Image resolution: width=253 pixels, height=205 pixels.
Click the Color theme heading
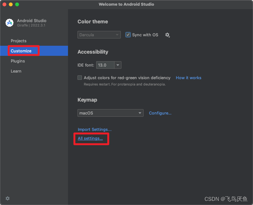(x=93, y=21)
